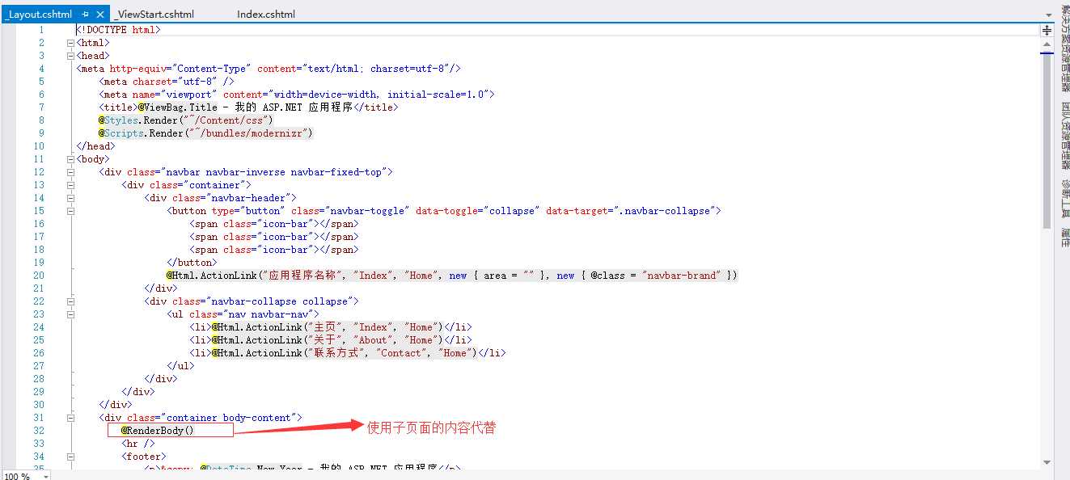Screen dimensions: 1070x480
Task: Click the http-equiv meta tag on line 4
Action: [x=269, y=69]
